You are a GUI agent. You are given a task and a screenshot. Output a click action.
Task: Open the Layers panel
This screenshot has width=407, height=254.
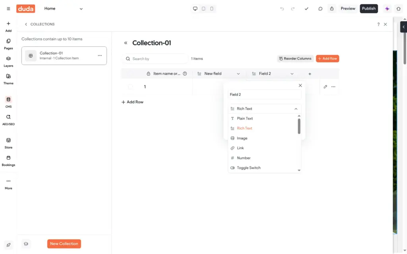tap(8, 62)
